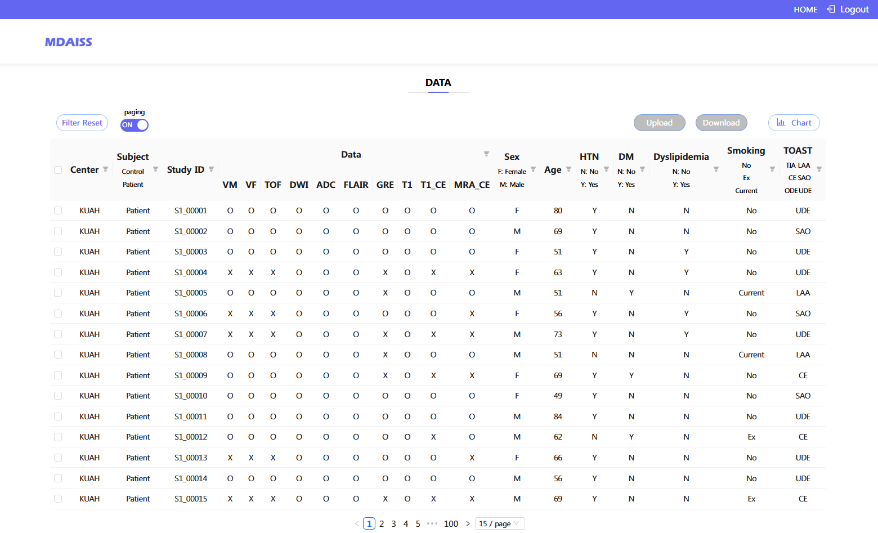This screenshot has width=878, height=533.
Task: Open the TOAST column filter icon
Action: click(x=819, y=169)
